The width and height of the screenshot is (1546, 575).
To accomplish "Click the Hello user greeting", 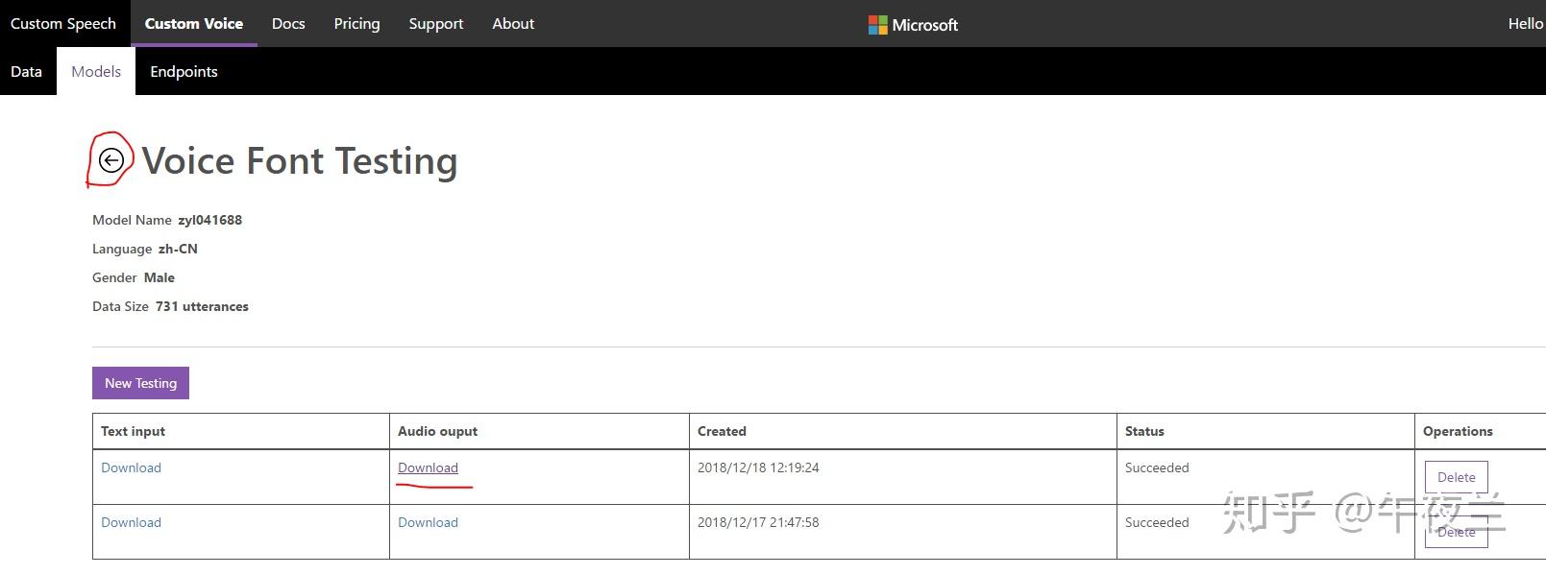I will 1525,24.
